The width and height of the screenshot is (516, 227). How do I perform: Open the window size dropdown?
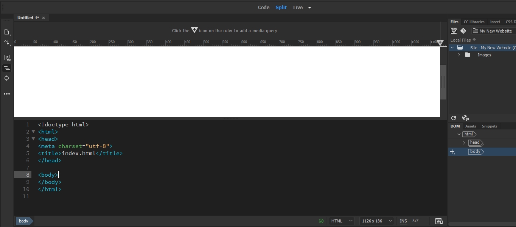click(x=377, y=221)
